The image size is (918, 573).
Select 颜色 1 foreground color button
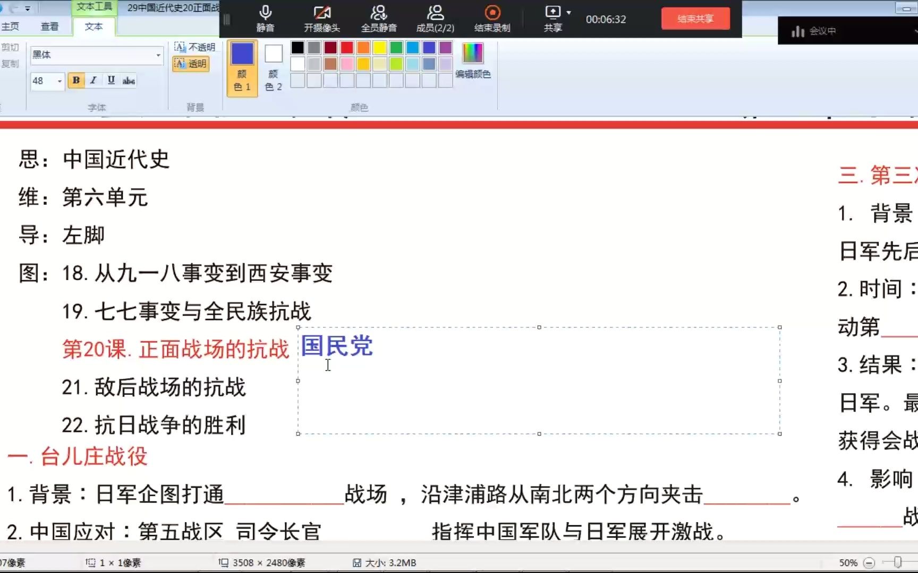coord(242,68)
